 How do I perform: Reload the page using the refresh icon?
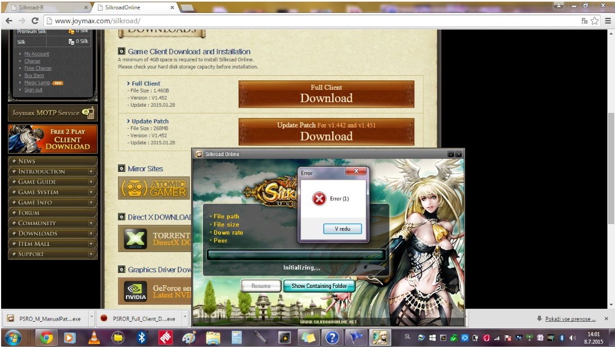[35, 21]
